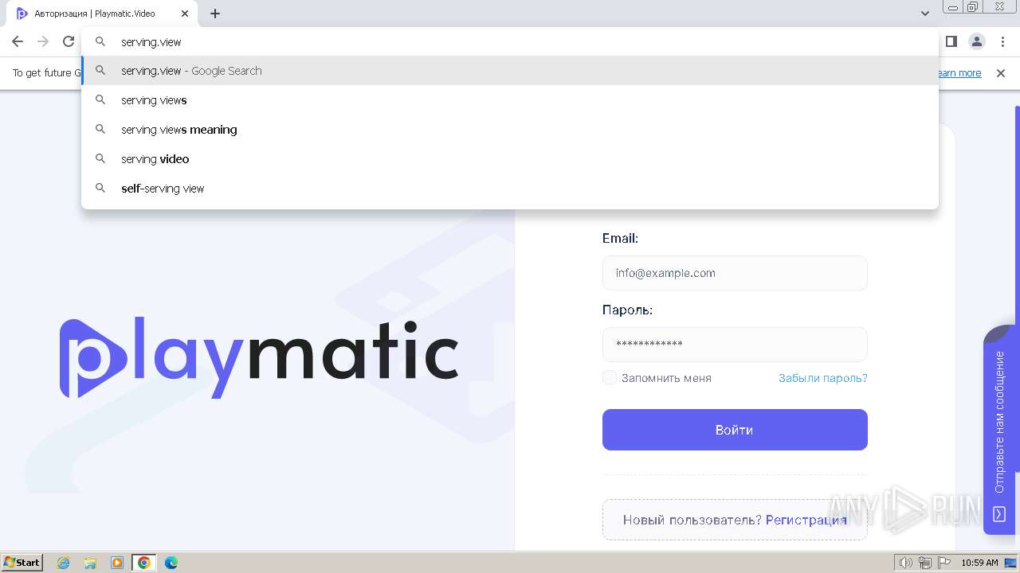Open the Регистрация sign-up link
This screenshot has width=1020, height=573.
click(x=806, y=520)
